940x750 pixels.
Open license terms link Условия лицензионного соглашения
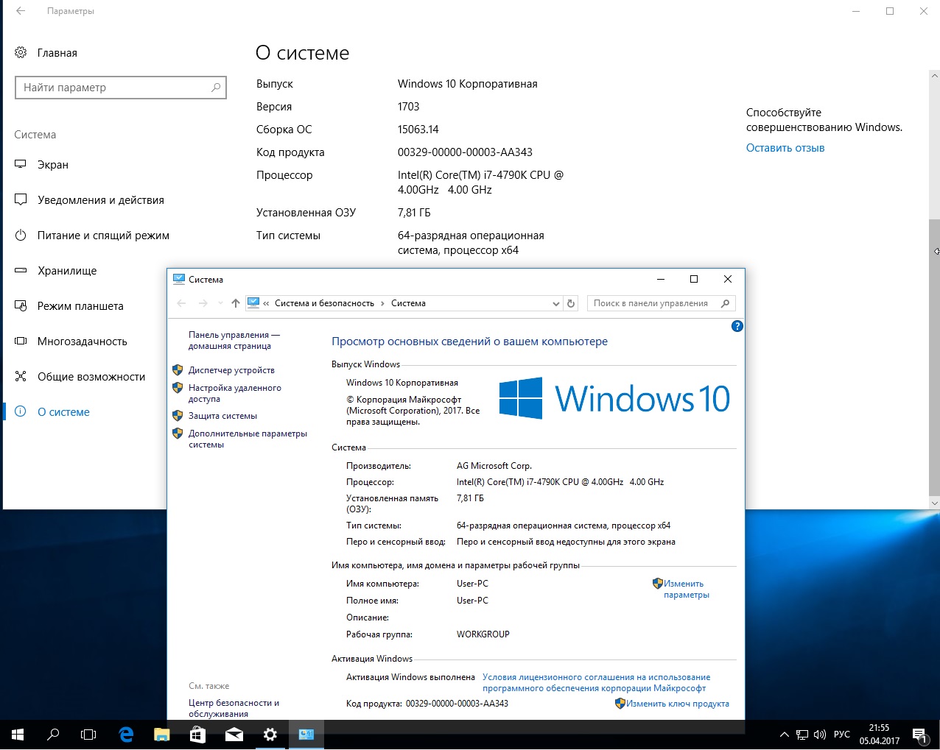click(596, 682)
